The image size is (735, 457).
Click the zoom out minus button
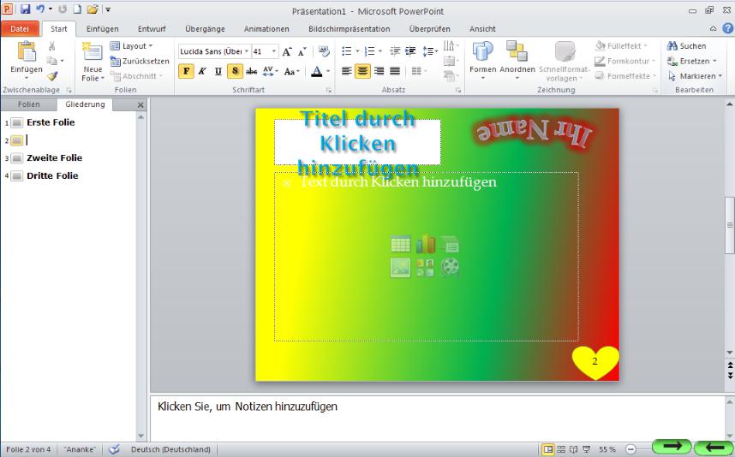tap(630, 449)
